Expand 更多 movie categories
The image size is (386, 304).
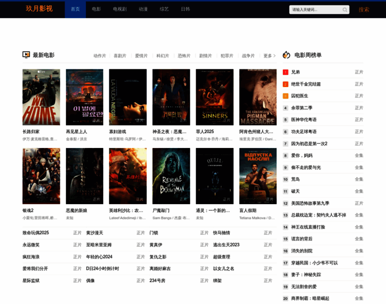click(269, 56)
